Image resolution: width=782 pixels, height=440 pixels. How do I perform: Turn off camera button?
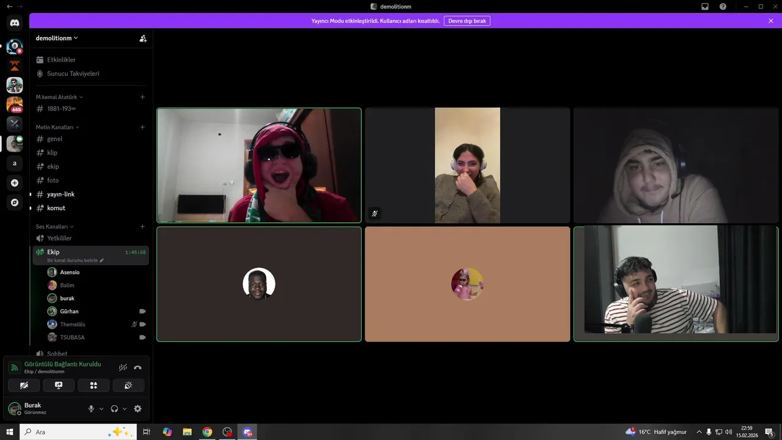24,385
